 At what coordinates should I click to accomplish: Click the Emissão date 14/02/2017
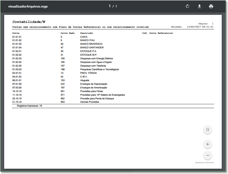pyautogui.click(x=192, y=27)
